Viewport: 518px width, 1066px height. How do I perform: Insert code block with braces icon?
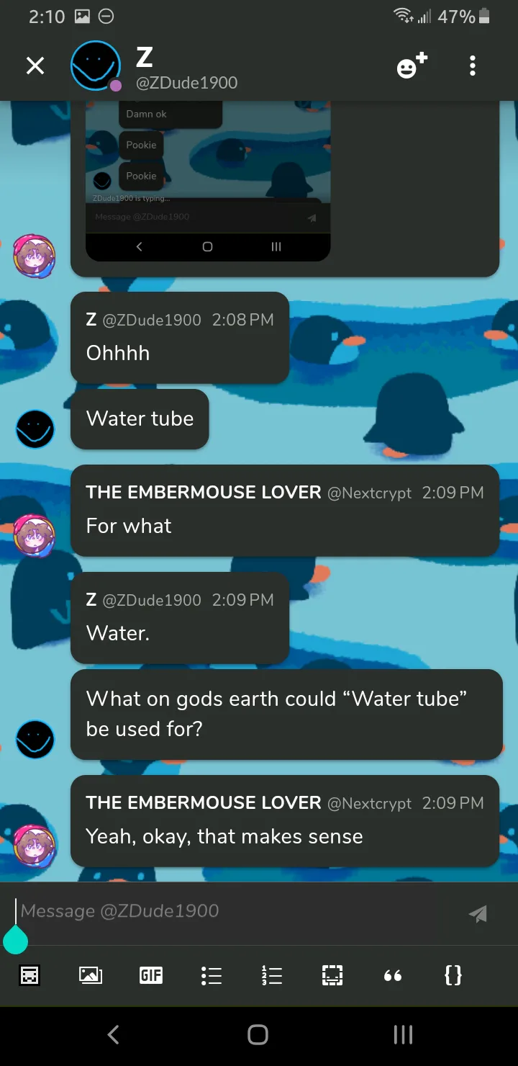[x=453, y=975]
